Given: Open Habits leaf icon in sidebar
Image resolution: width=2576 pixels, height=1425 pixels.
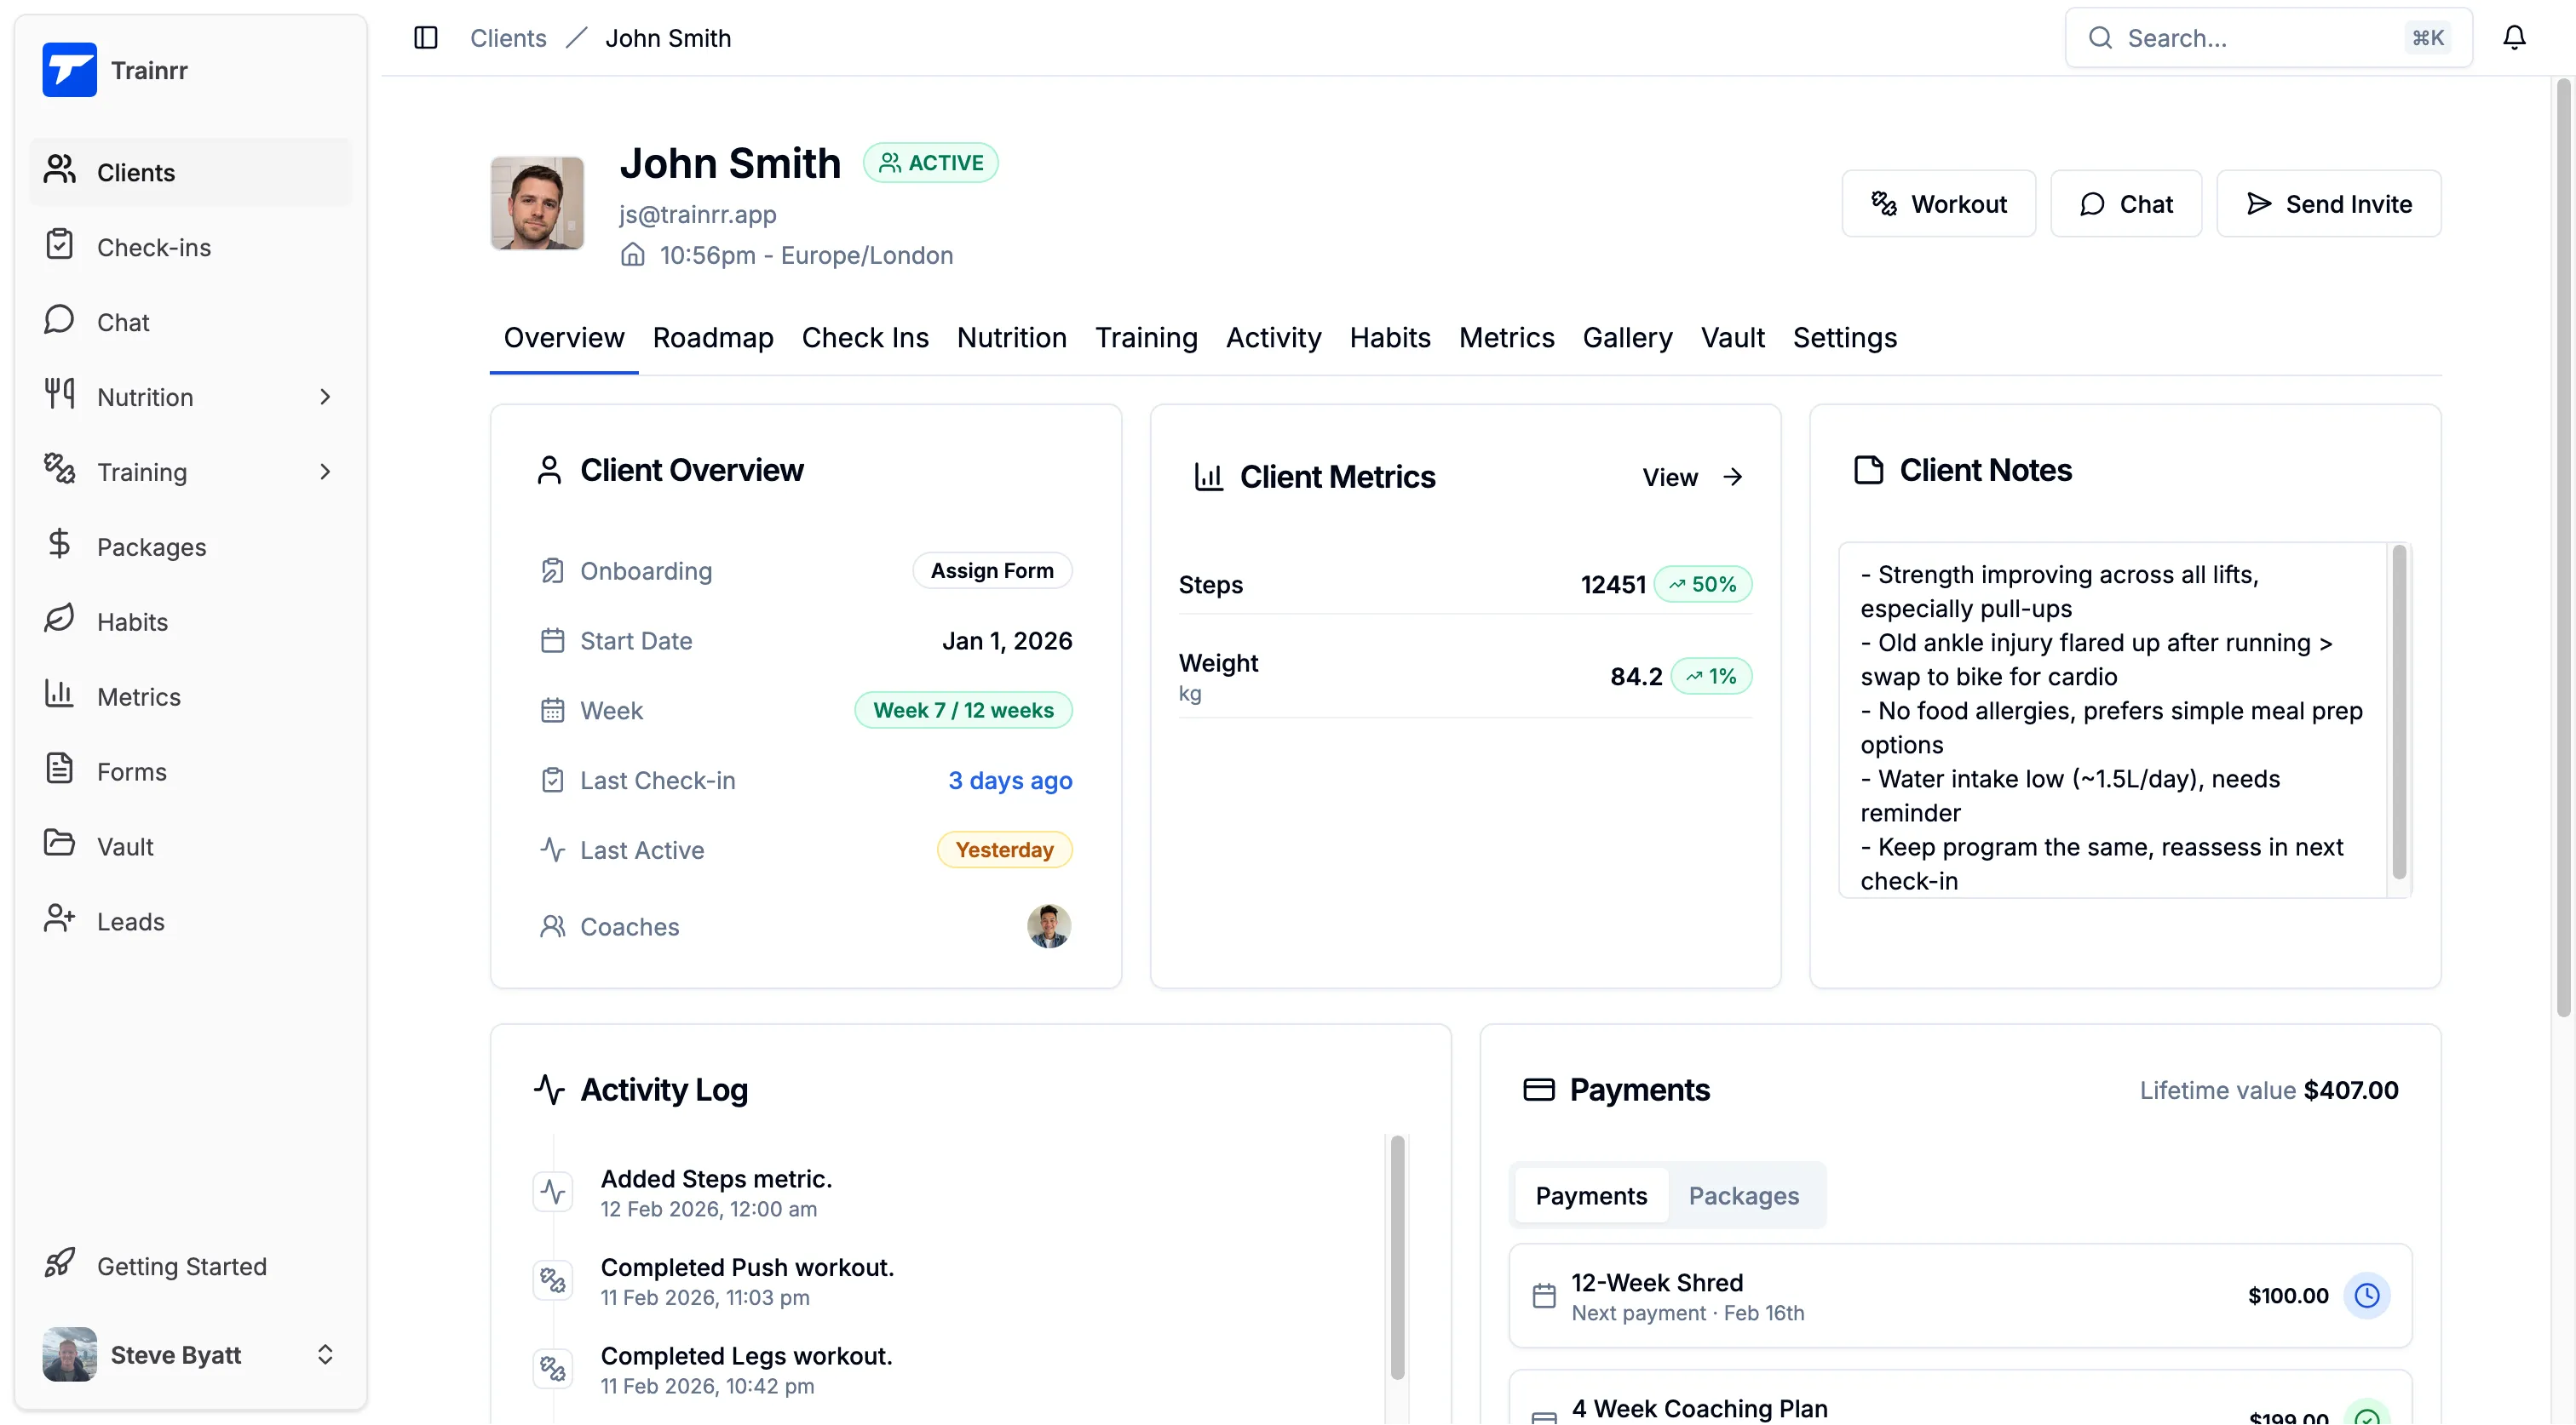Looking at the screenshot, I should (59, 620).
